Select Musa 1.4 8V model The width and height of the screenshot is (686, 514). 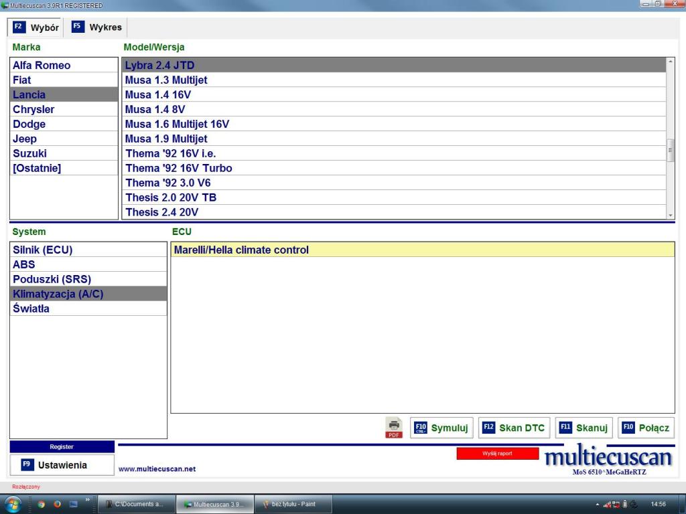(x=394, y=109)
